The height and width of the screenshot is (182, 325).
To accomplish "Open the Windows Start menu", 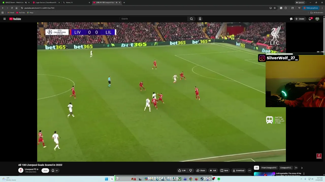I will tap(106, 179).
